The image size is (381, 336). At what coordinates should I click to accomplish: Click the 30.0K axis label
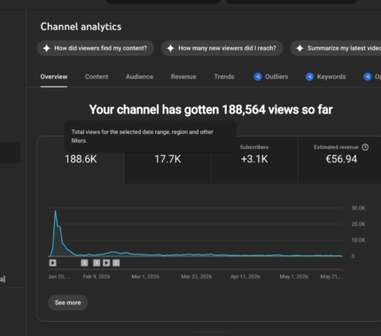[x=358, y=208]
